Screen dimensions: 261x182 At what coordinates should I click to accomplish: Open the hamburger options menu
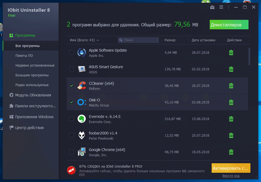tap(221, 7)
